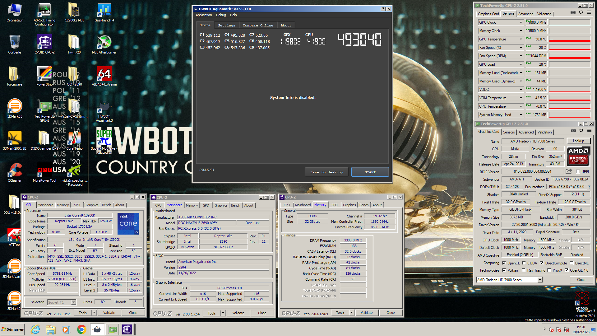Click BIOS version share/export icon in GPU-Z
The width and height of the screenshot is (597, 336).
click(x=569, y=171)
